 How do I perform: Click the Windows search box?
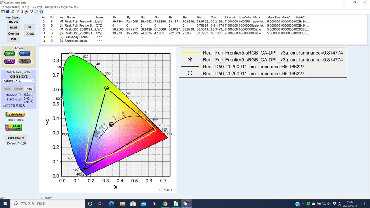click(48, 204)
